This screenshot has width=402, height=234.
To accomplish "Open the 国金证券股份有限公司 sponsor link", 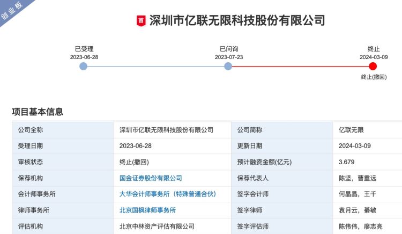I will [151, 178].
